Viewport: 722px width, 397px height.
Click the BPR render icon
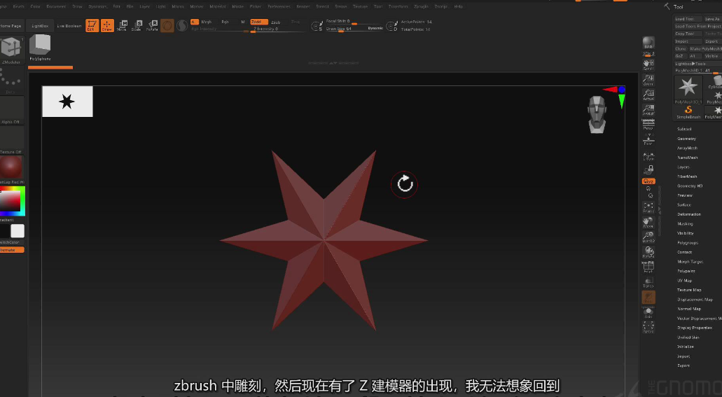point(648,43)
